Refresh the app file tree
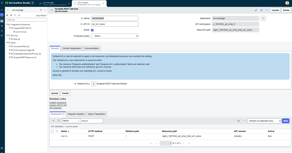The width and height of the screenshot is (292, 153). (x=19, y=15)
